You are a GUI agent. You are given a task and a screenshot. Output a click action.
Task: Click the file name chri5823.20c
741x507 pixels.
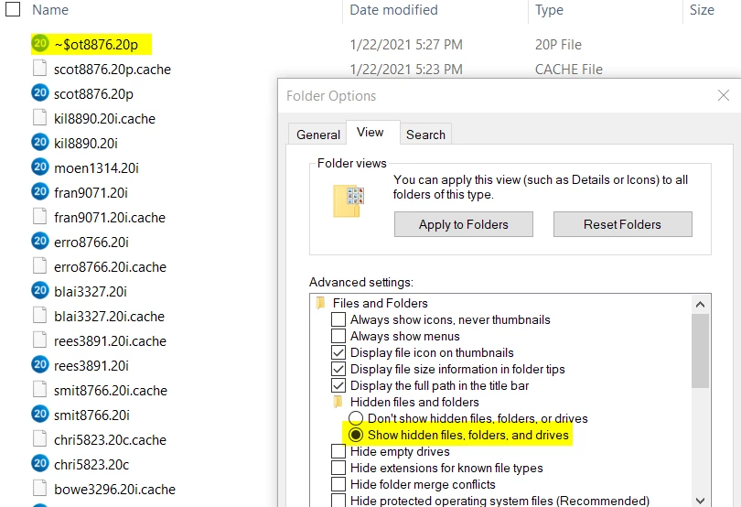pos(91,464)
